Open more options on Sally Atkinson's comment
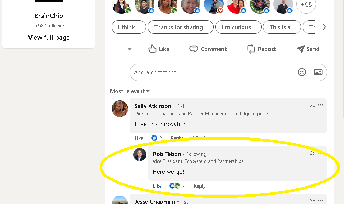Image resolution: width=344 pixels, height=204 pixels. [x=321, y=105]
